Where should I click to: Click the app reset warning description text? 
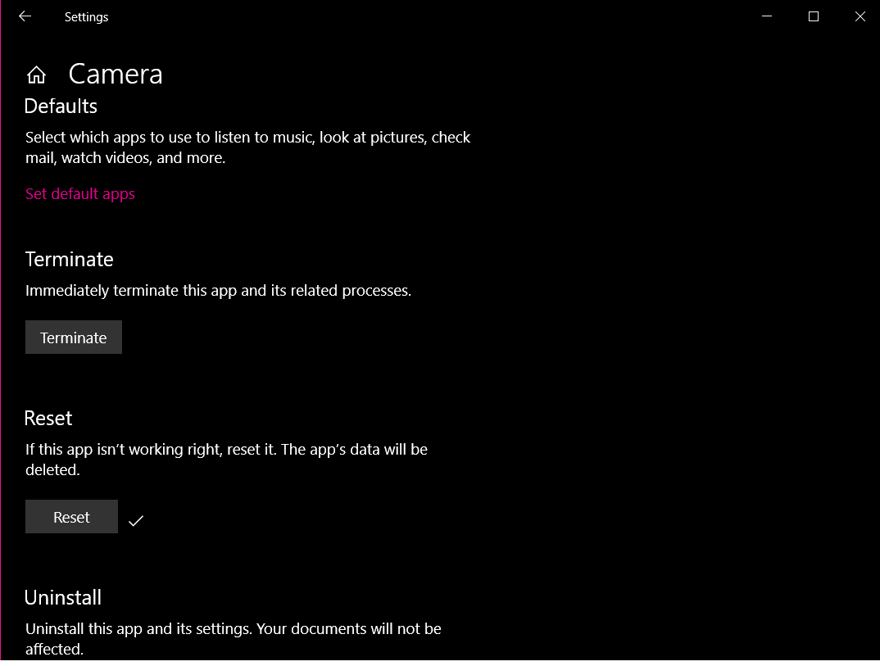click(x=226, y=459)
